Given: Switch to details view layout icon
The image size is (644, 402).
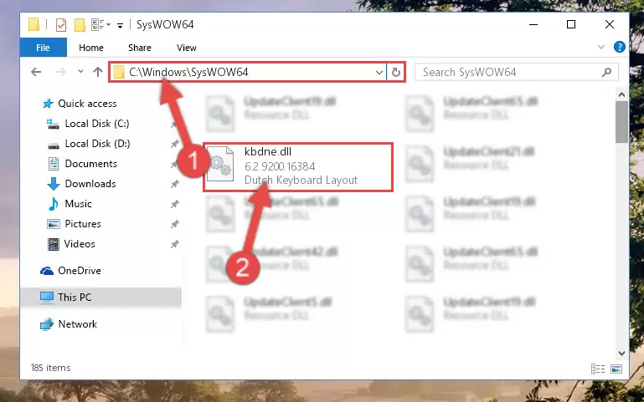Looking at the screenshot, I should (598, 369).
